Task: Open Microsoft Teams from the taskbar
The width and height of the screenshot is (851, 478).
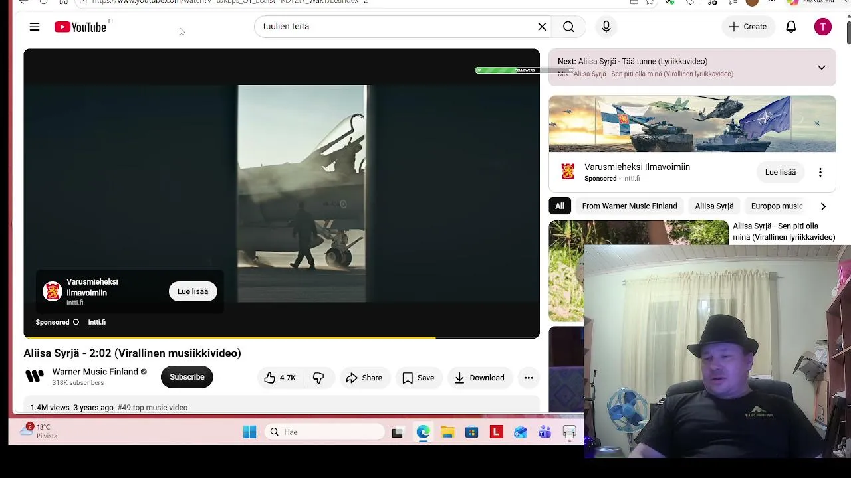Action: (x=545, y=432)
